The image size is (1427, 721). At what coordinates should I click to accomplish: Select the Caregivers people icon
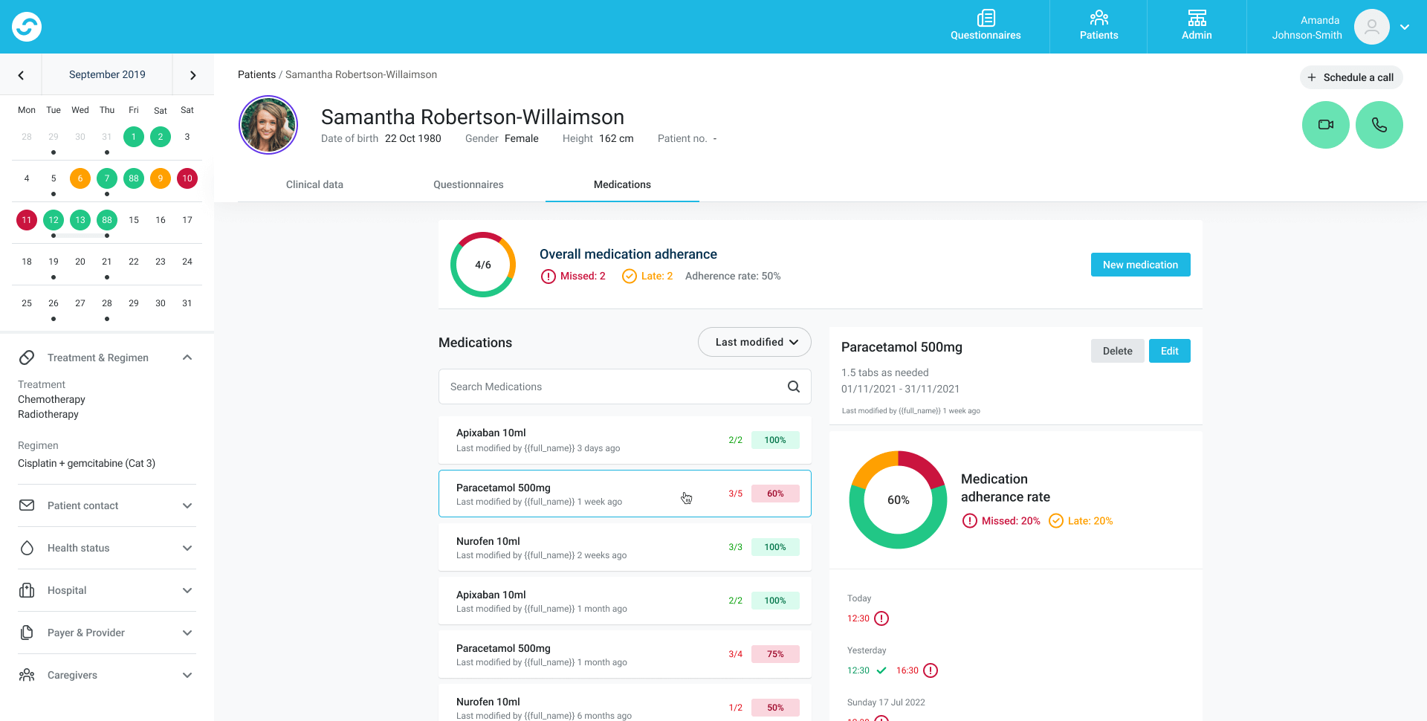tap(27, 675)
